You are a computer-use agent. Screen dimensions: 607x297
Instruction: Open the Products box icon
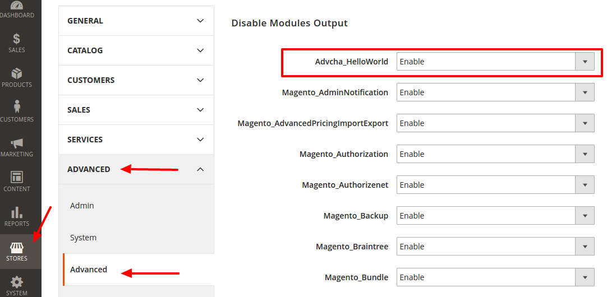point(17,74)
